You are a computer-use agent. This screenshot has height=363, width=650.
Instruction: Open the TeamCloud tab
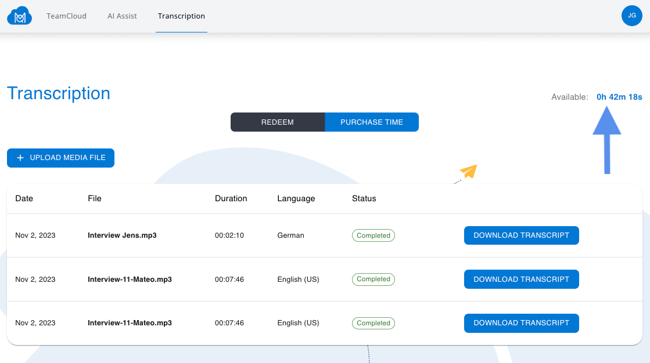click(66, 16)
